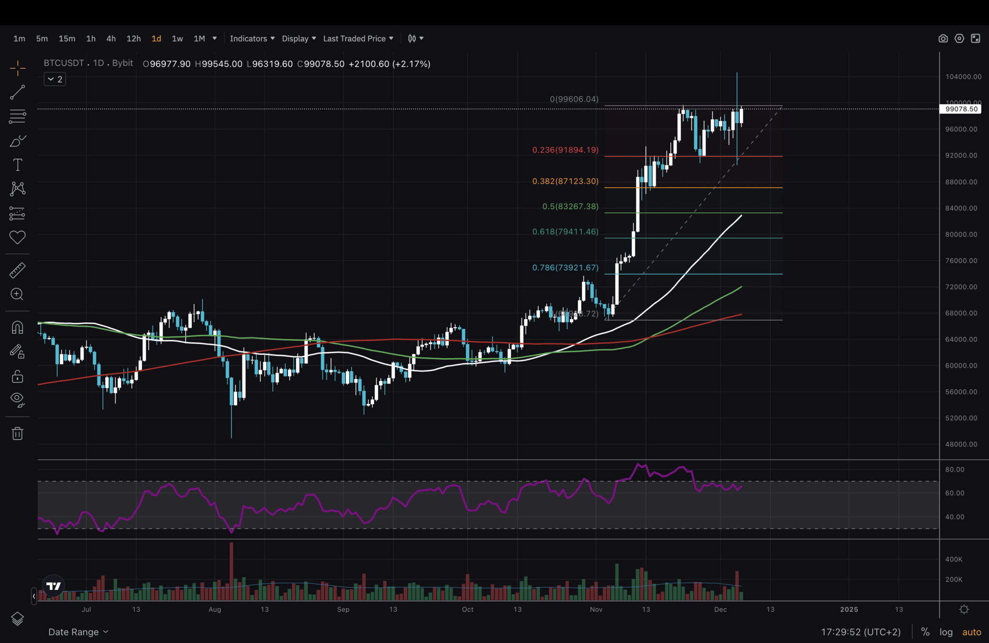Select the 0.5(83267.38) Fibonacci level label
Screen dimensions: 989x643
[x=570, y=207]
